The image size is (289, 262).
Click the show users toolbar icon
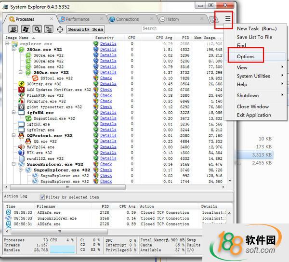pyautogui.click(x=13, y=29)
